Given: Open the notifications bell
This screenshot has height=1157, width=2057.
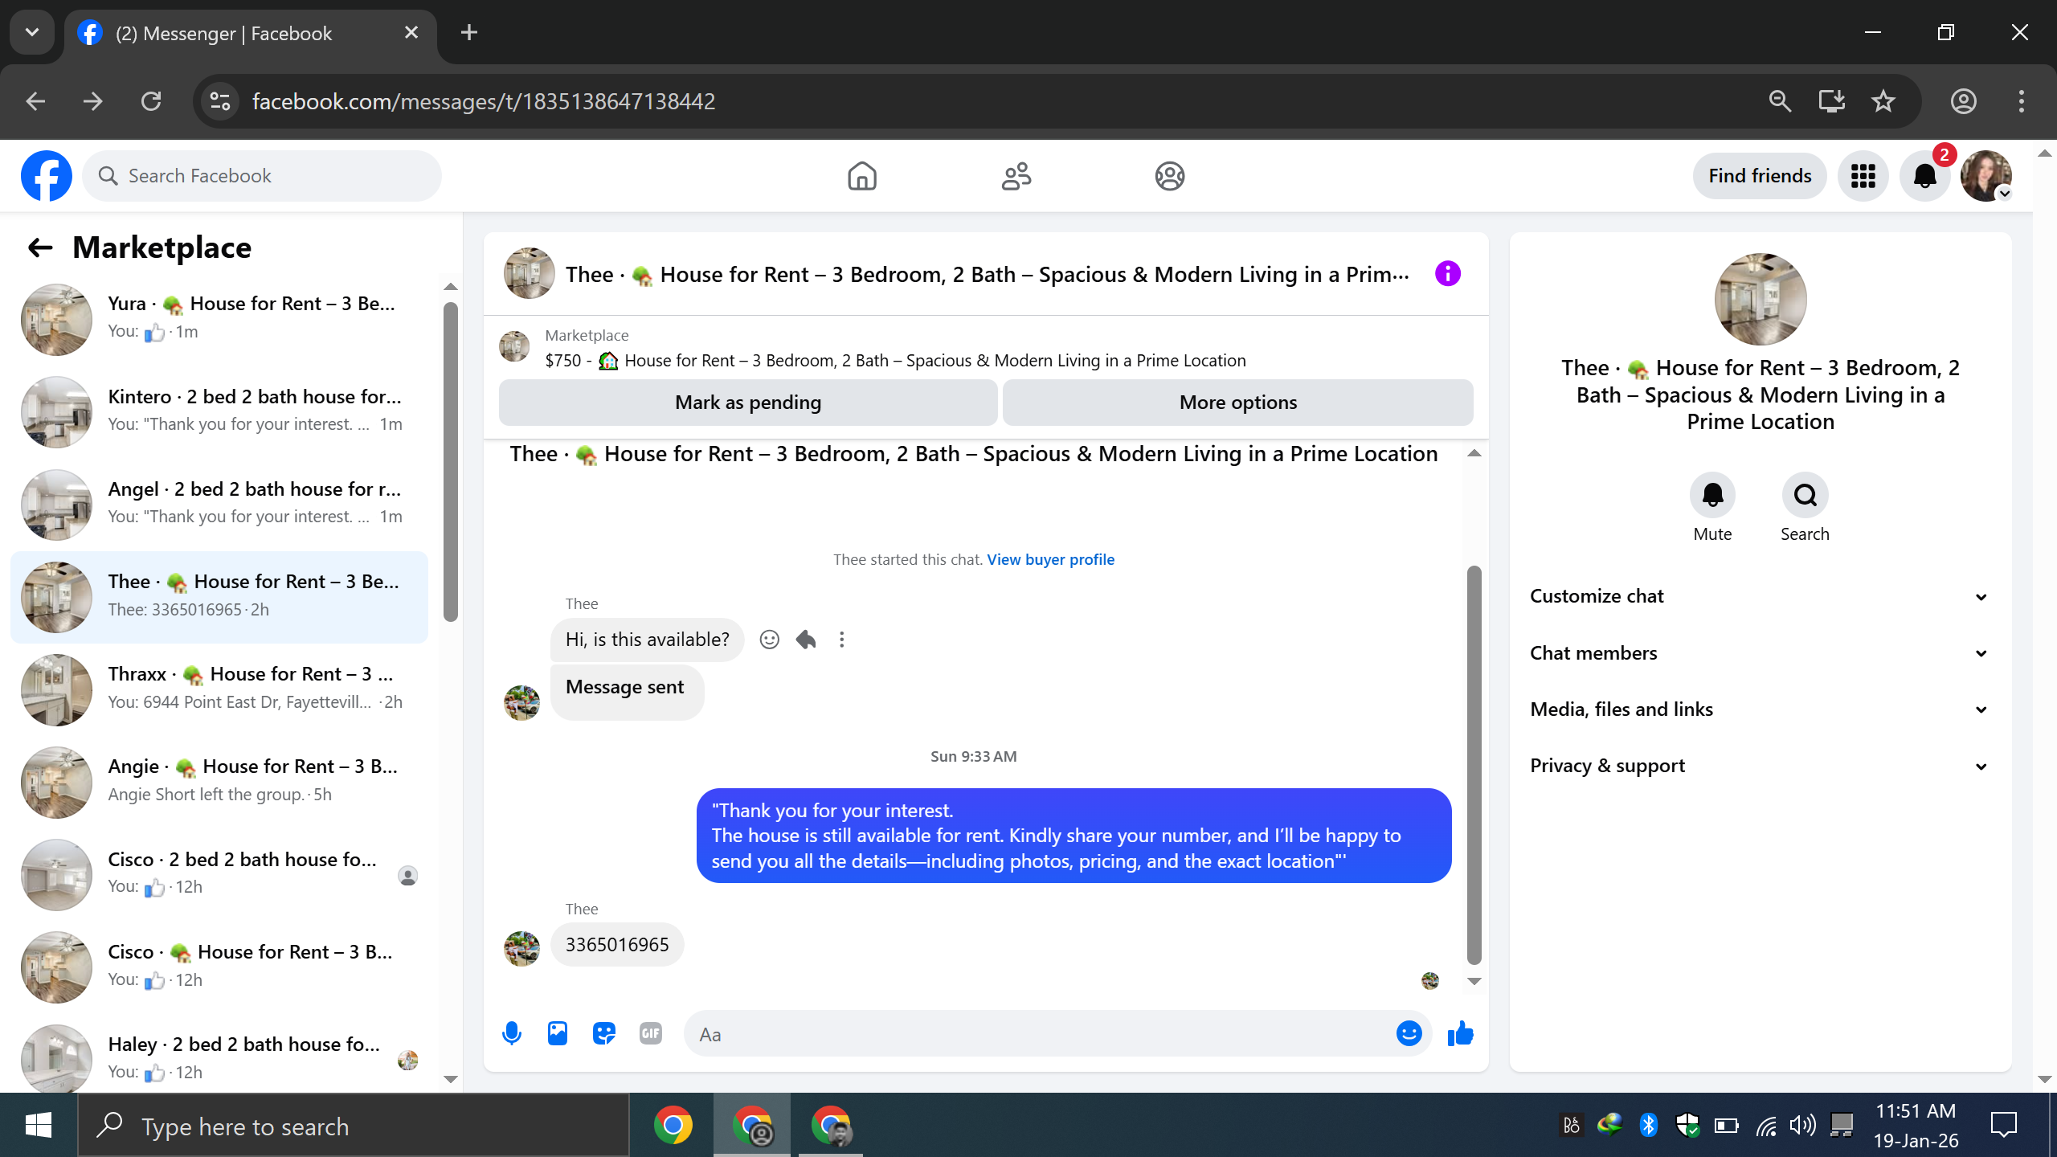Looking at the screenshot, I should pyautogui.click(x=1924, y=176).
